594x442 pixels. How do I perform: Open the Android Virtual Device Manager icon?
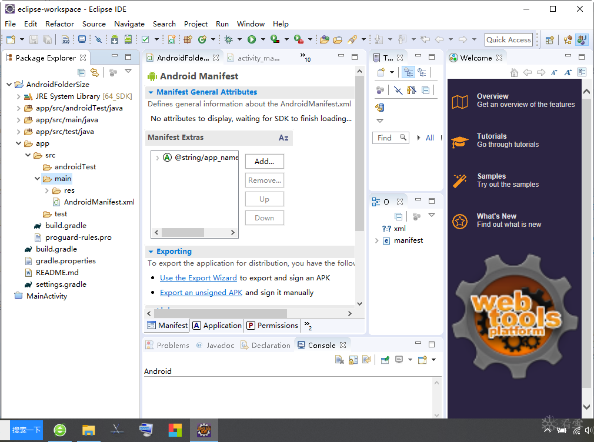tap(128, 39)
